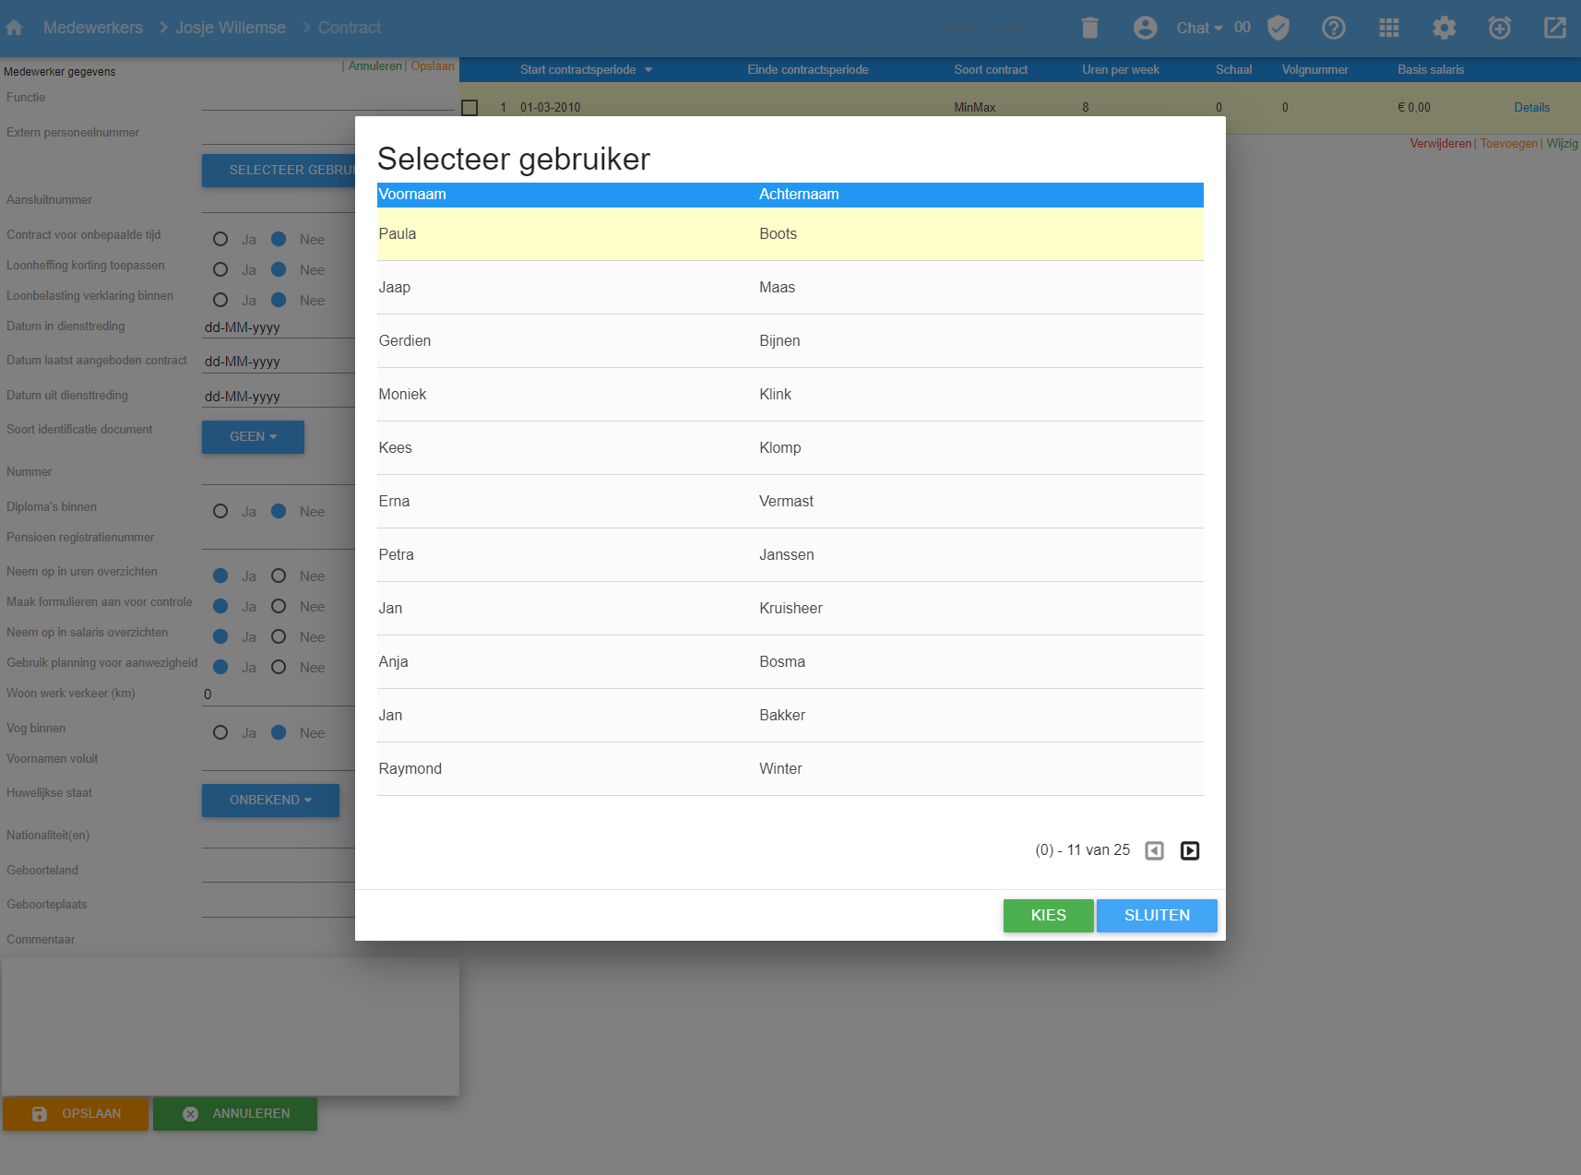Click the Toevoegen link
The height and width of the screenshot is (1175, 1581).
tap(1507, 143)
